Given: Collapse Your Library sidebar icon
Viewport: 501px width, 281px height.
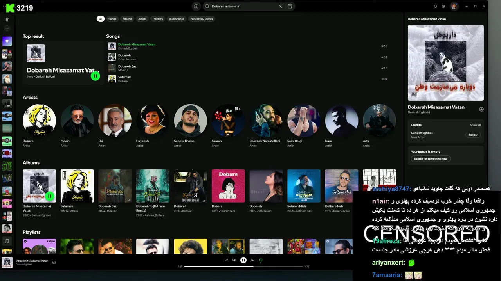Looking at the screenshot, I should click(x=7, y=20).
